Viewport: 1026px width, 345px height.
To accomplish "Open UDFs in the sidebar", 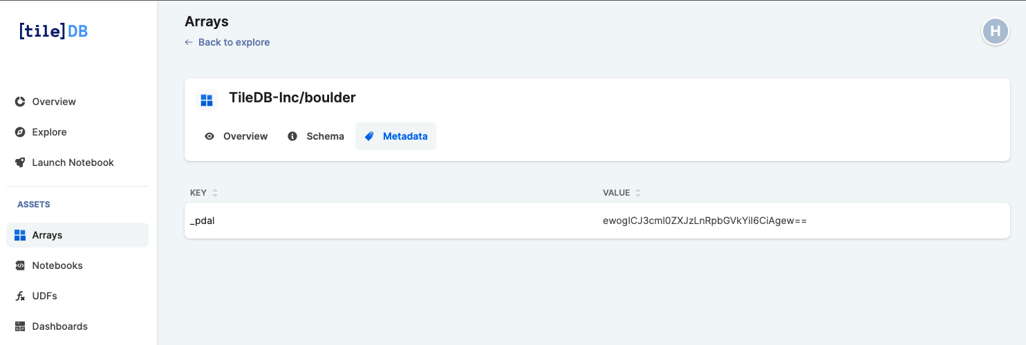I will coord(44,296).
